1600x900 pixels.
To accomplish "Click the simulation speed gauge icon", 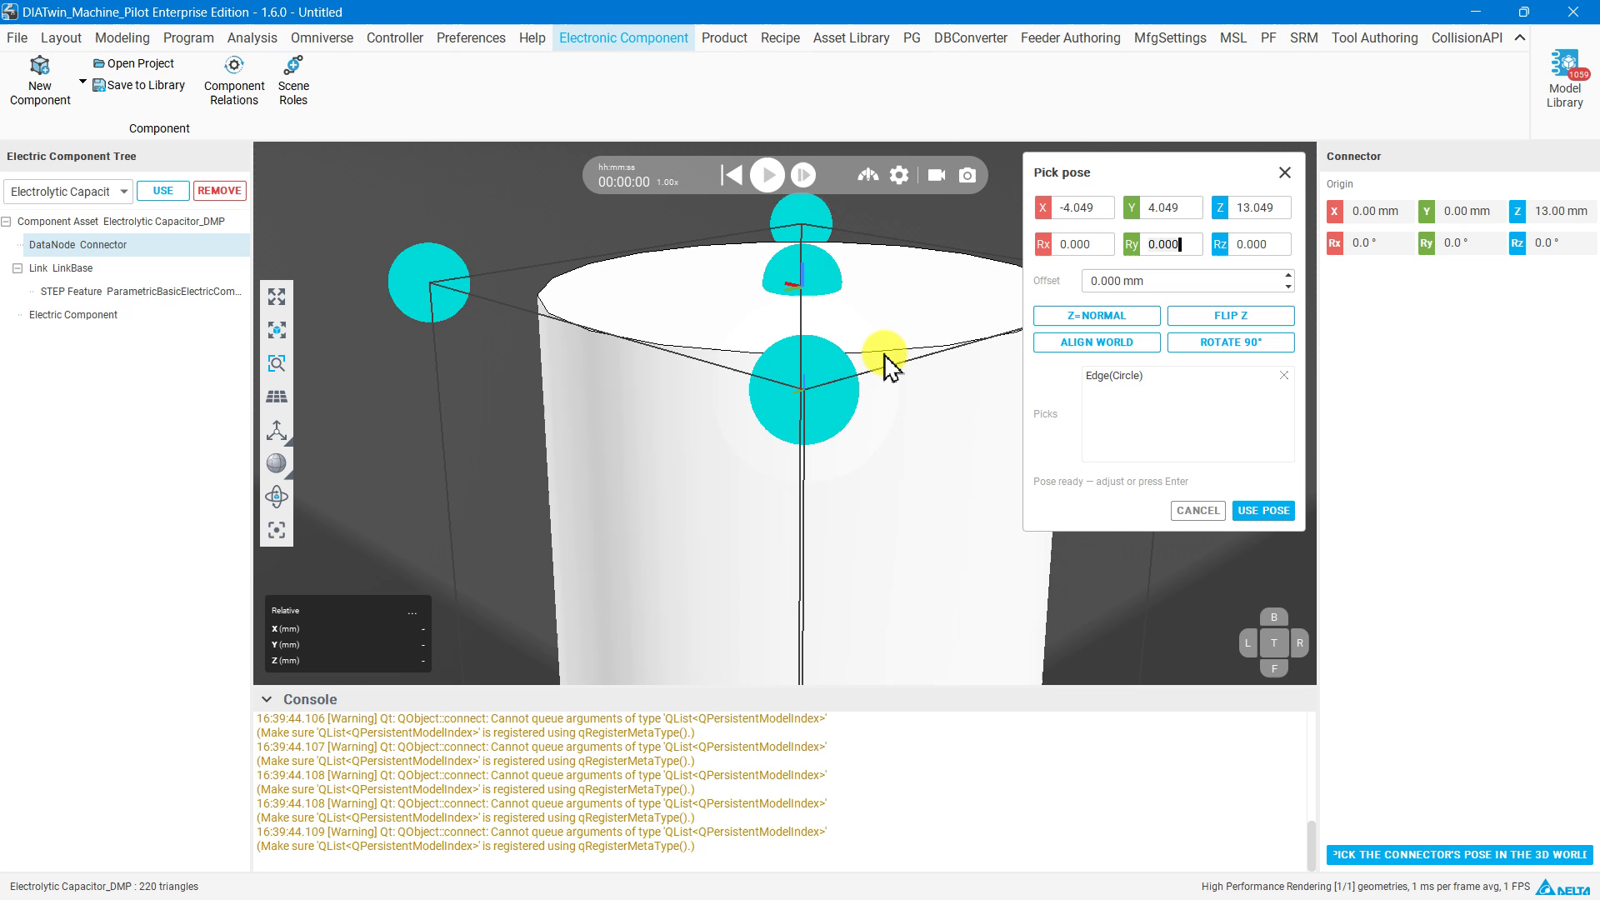I will point(867,175).
